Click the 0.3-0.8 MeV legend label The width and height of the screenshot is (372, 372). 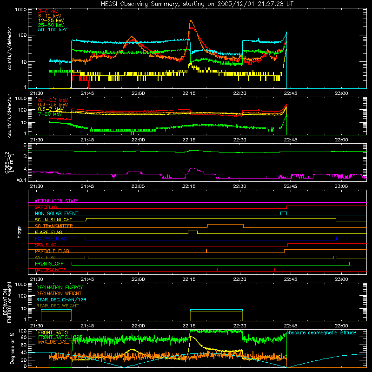click(53, 105)
